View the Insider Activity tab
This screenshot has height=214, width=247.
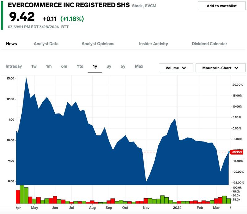pos(153,44)
